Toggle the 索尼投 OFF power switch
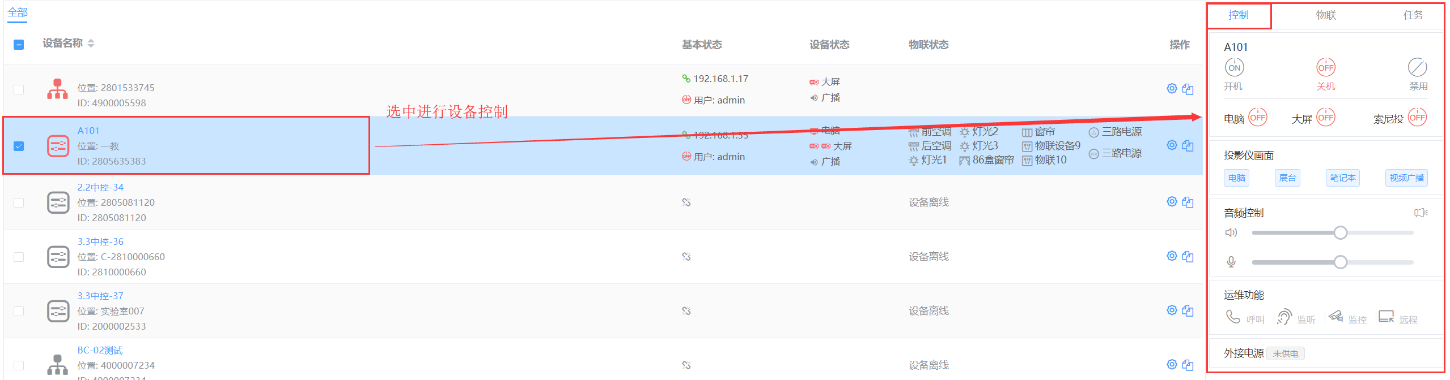Image resolution: width=1450 pixels, height=380 pixels. [1417, 118]
